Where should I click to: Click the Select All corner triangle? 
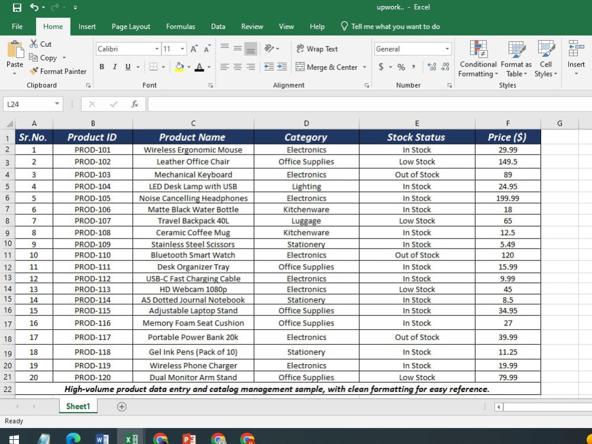9,124
